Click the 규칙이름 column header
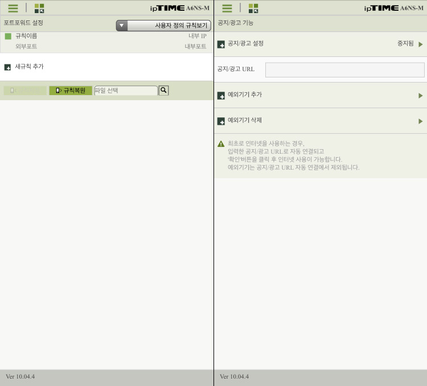Screen dimensions: 427x386 (x=26, y=36)
